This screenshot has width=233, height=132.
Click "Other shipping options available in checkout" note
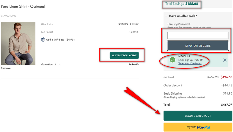pos(184,97)
